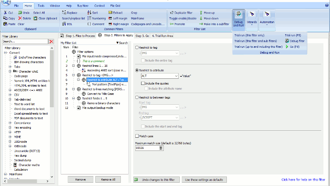Toggle Include the attribute name checkbox
330x186 pixels.
click(146, 89)
